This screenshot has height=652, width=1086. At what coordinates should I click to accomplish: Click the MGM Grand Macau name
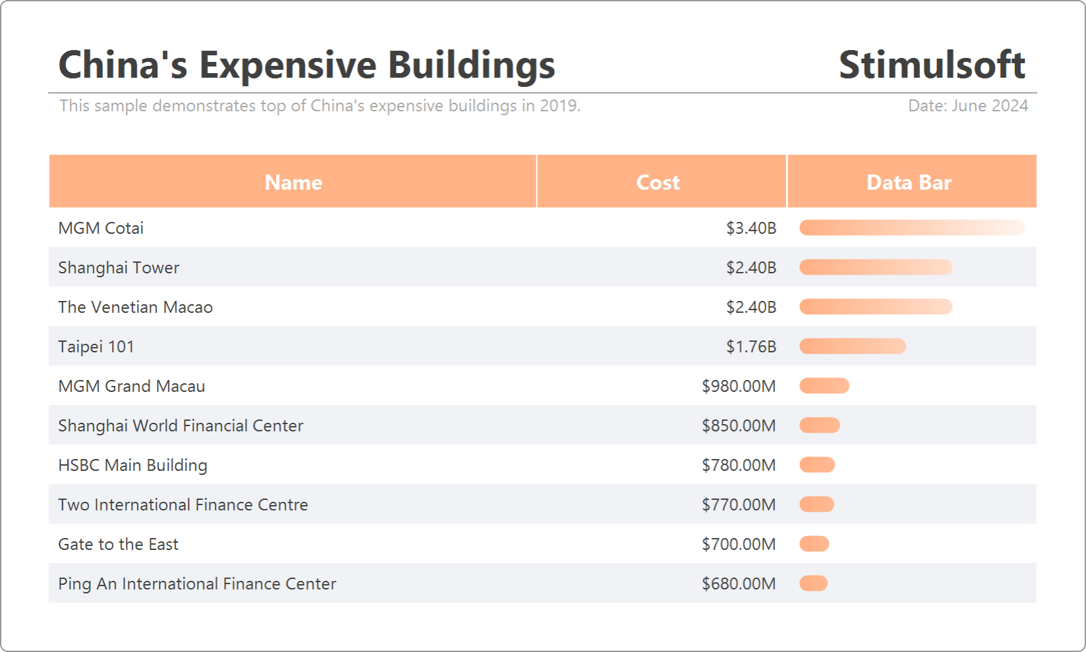[x=132, y=386]
